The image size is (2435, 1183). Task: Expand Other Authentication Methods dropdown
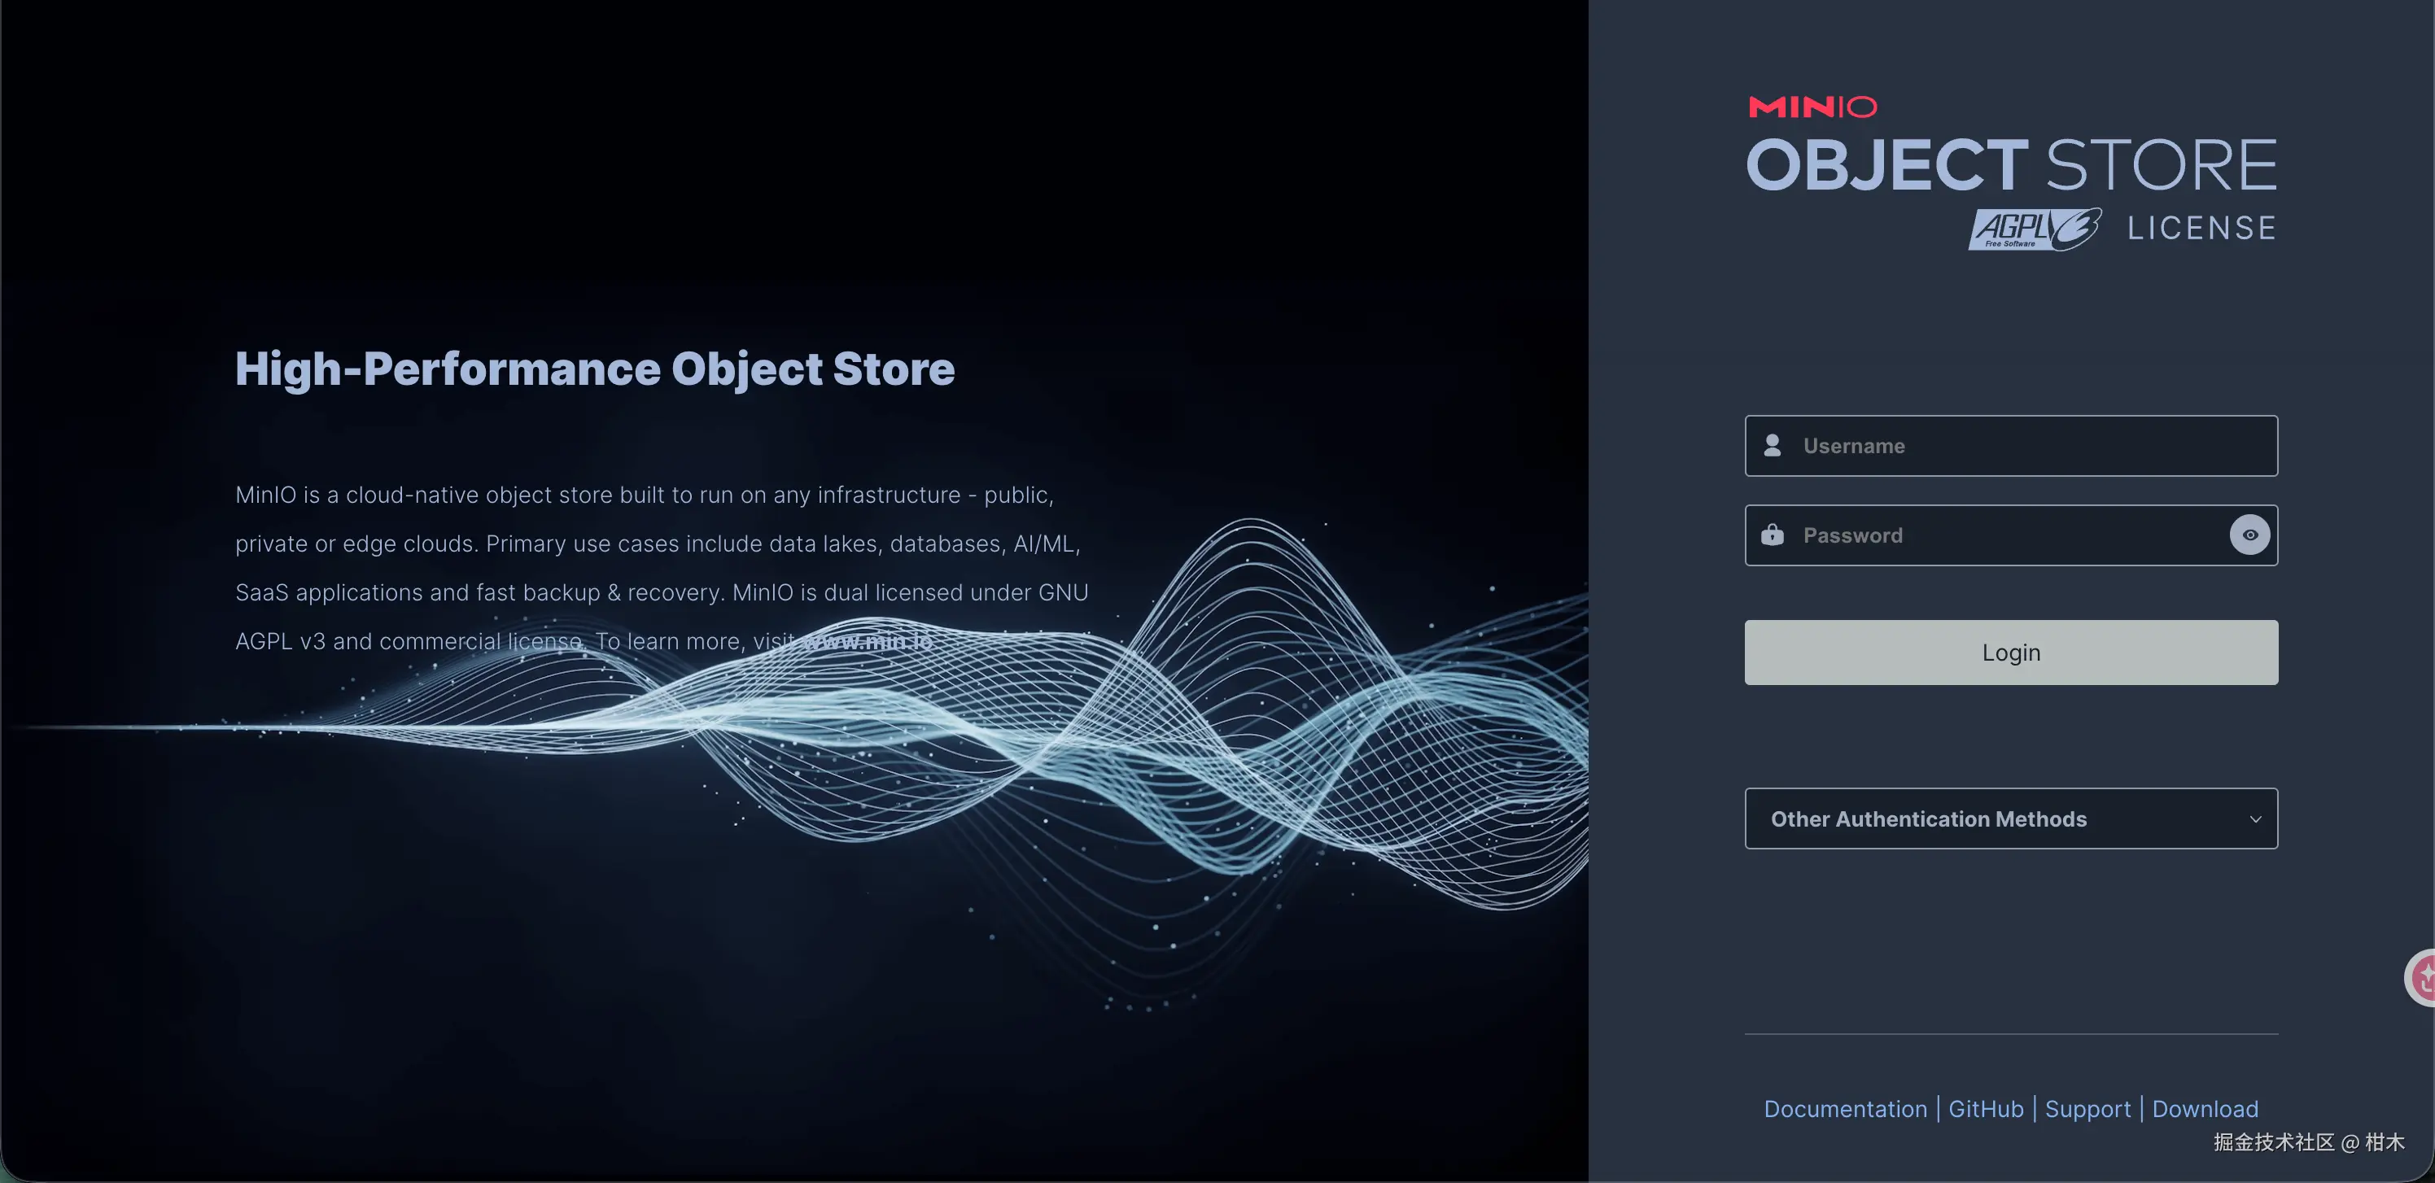tap(2010, 819)
